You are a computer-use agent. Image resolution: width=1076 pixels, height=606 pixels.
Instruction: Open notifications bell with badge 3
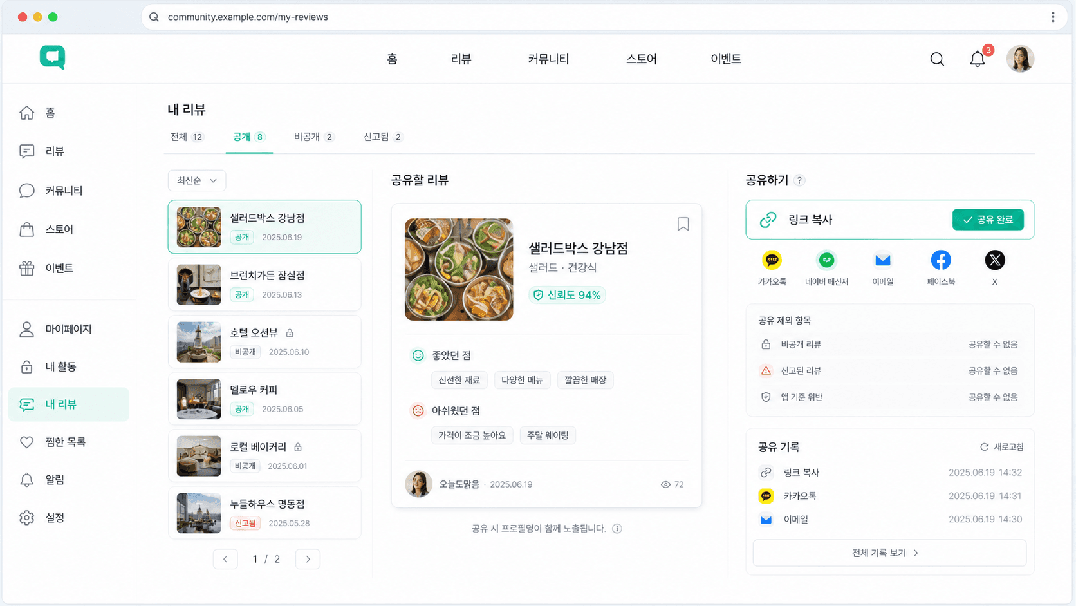[978, 59]
